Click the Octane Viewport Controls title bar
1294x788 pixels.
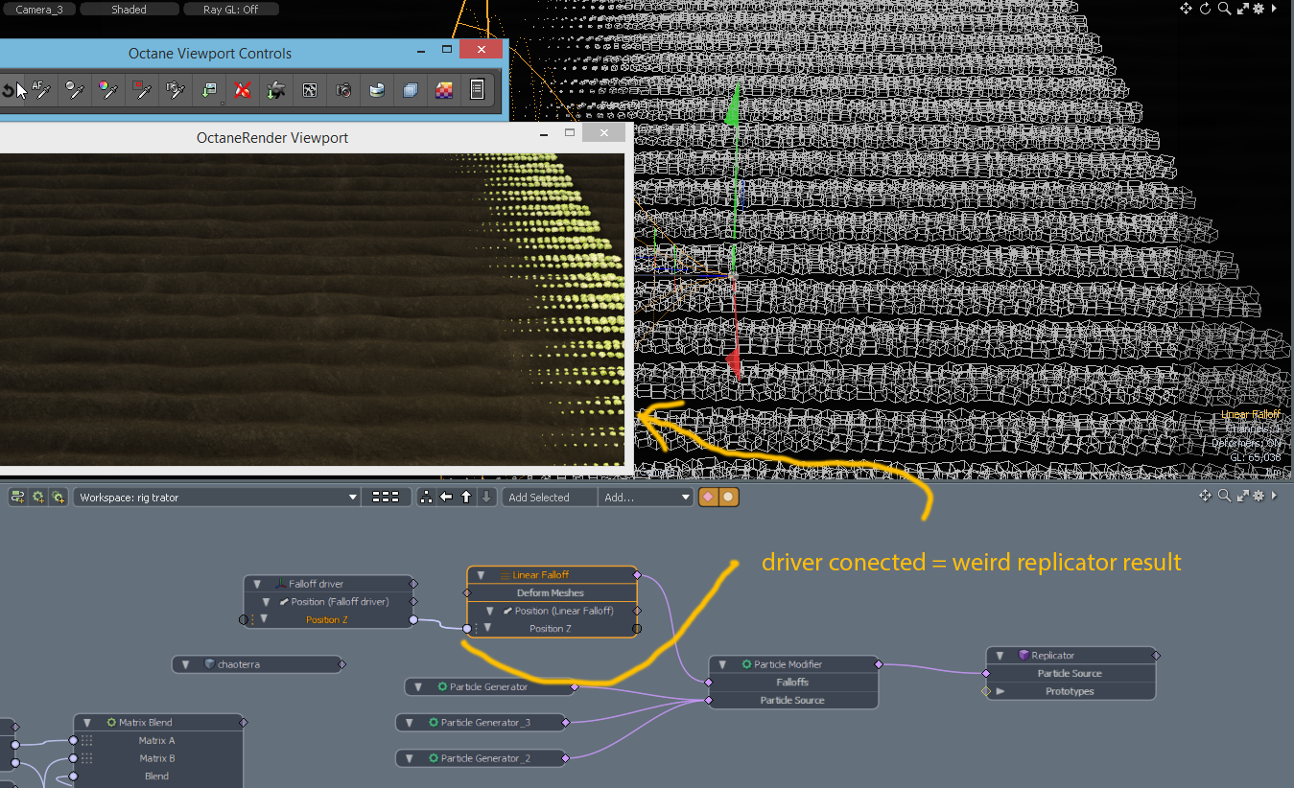coord(210,54)
